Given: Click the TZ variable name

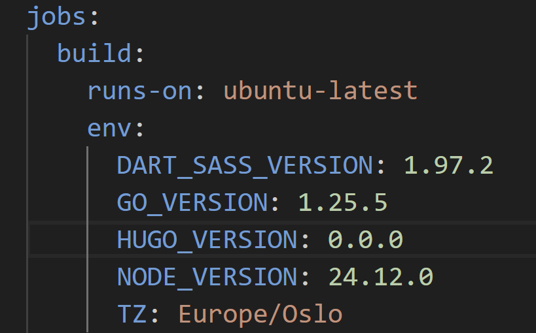Looking at the screenshot, I should [132, 314].
